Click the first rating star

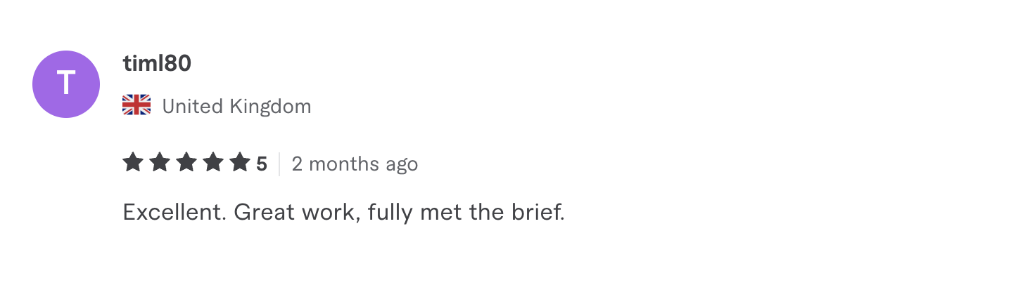pos(133,163)
